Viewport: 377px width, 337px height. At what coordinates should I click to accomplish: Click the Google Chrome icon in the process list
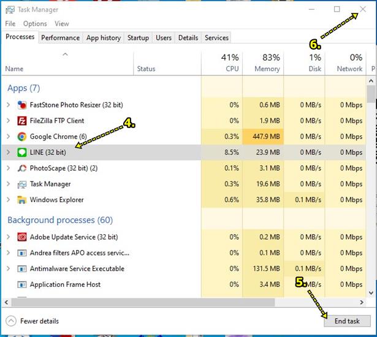22,137
